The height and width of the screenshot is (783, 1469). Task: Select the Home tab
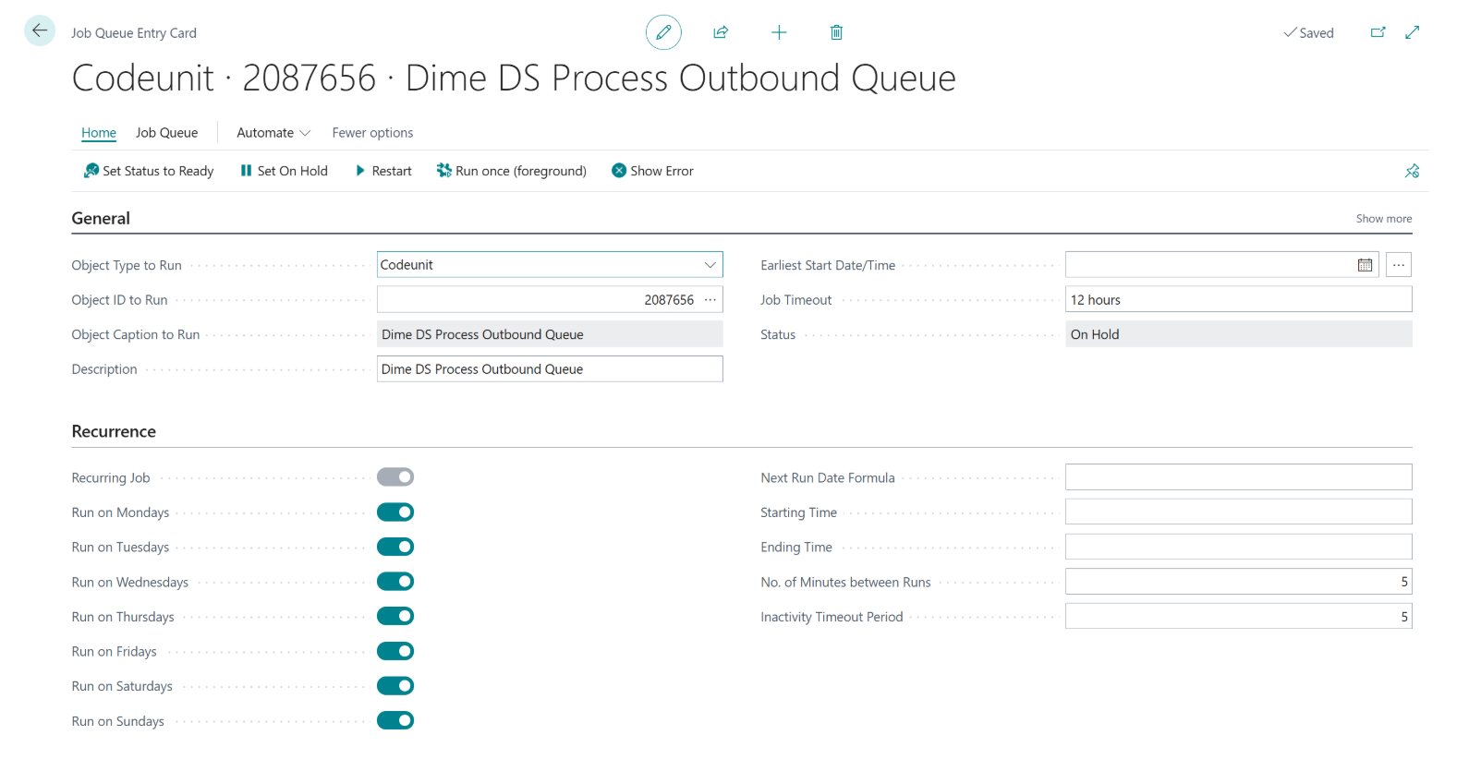pyautogui.click(x=99, y=133)
